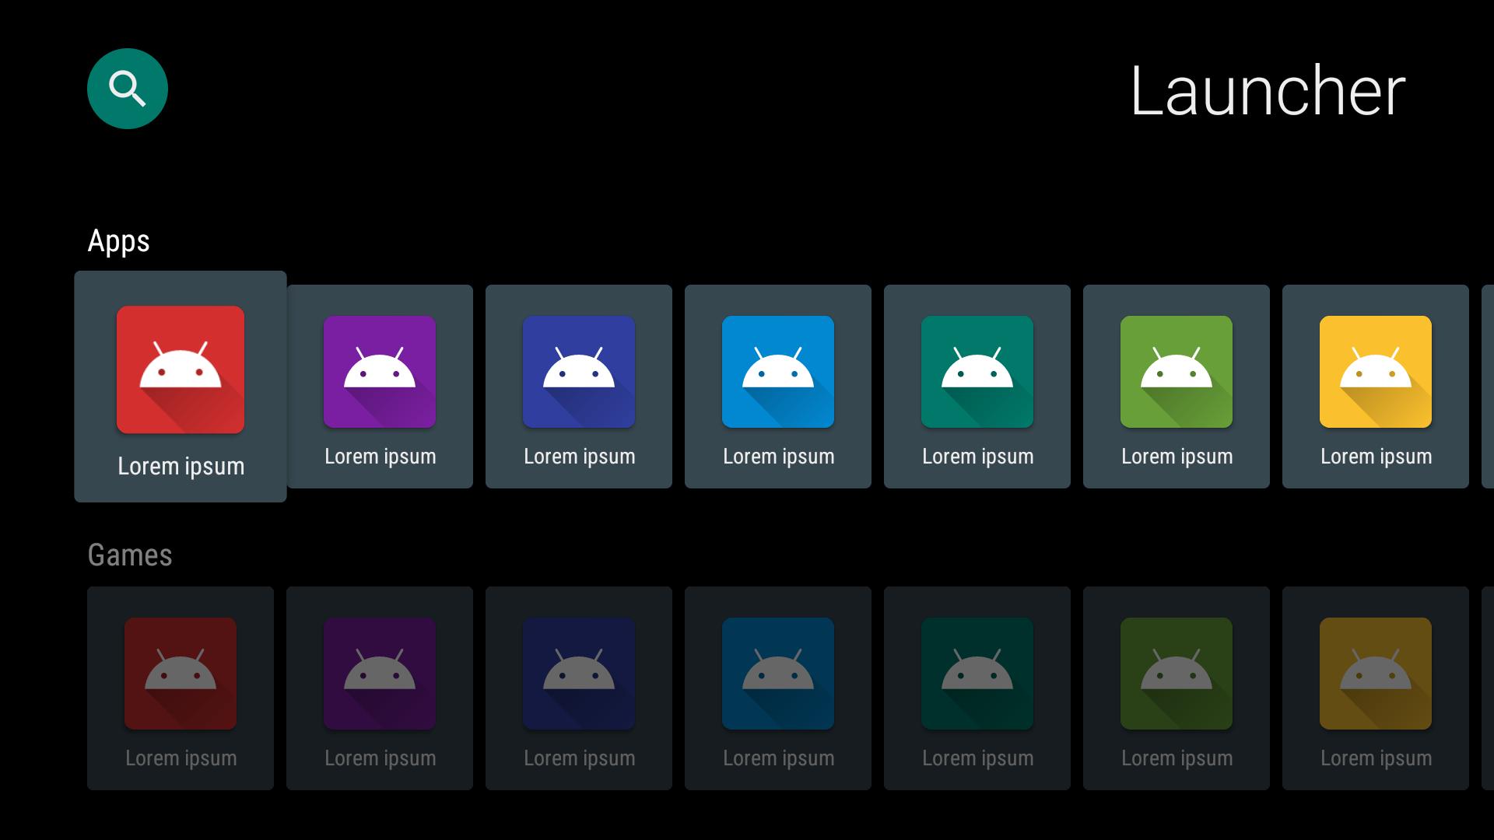Click the Launcher title text

[1268, 91]
